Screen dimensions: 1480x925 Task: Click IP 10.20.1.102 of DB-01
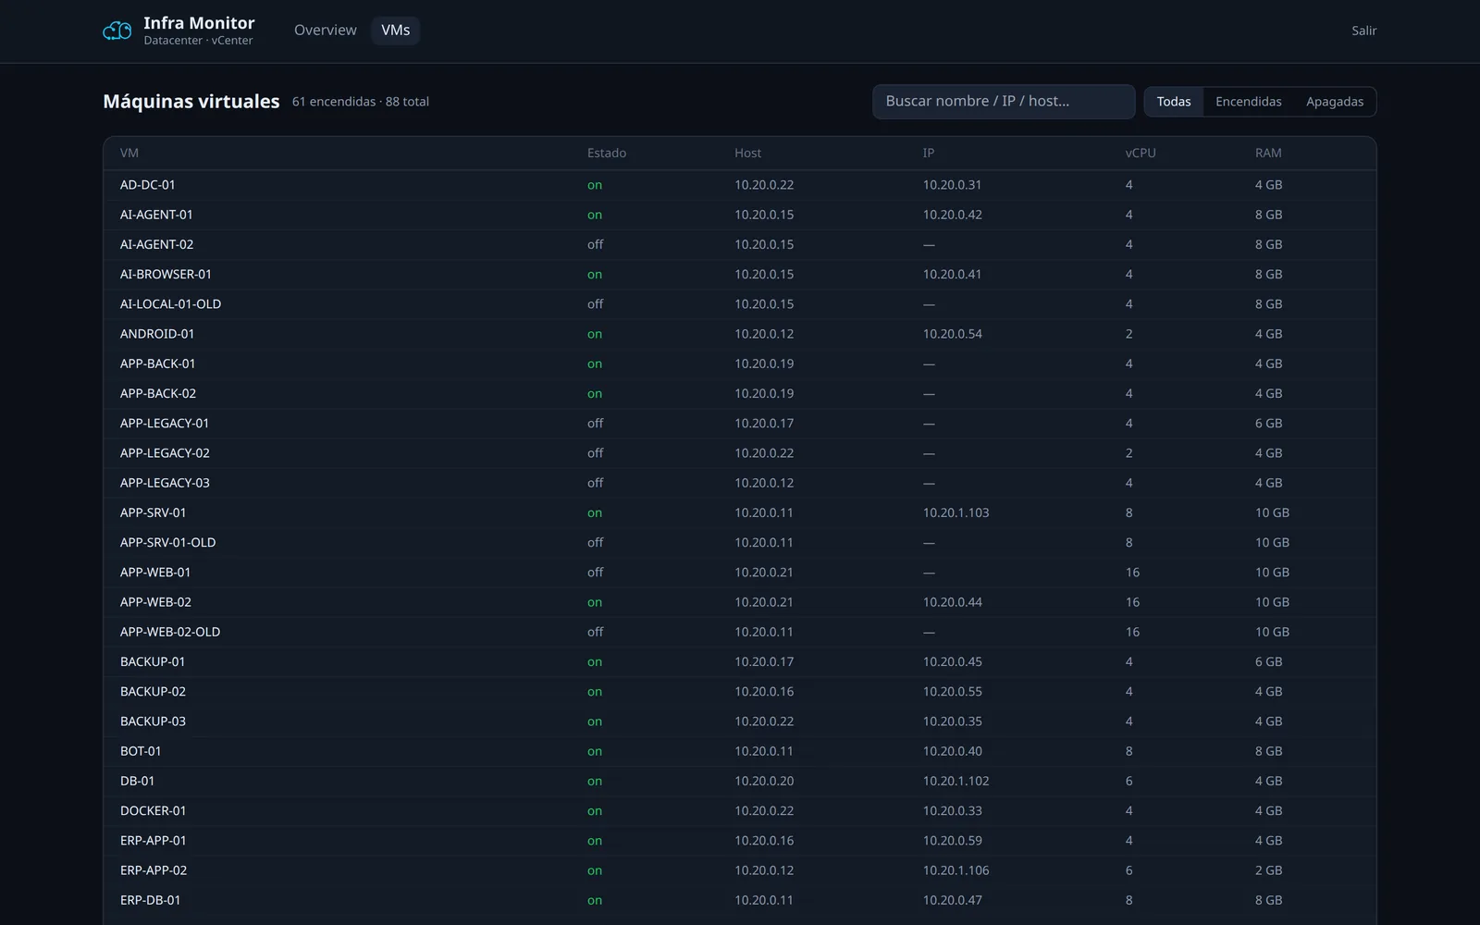[956, 781]
